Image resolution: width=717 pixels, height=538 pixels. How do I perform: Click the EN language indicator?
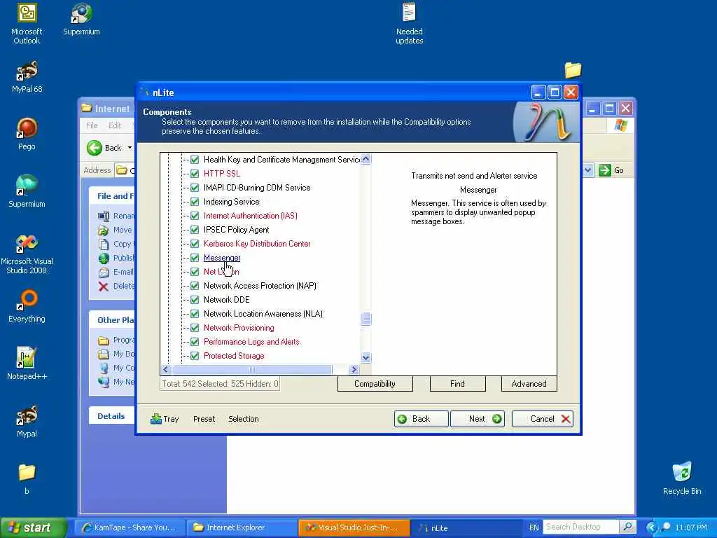[534, 527]
